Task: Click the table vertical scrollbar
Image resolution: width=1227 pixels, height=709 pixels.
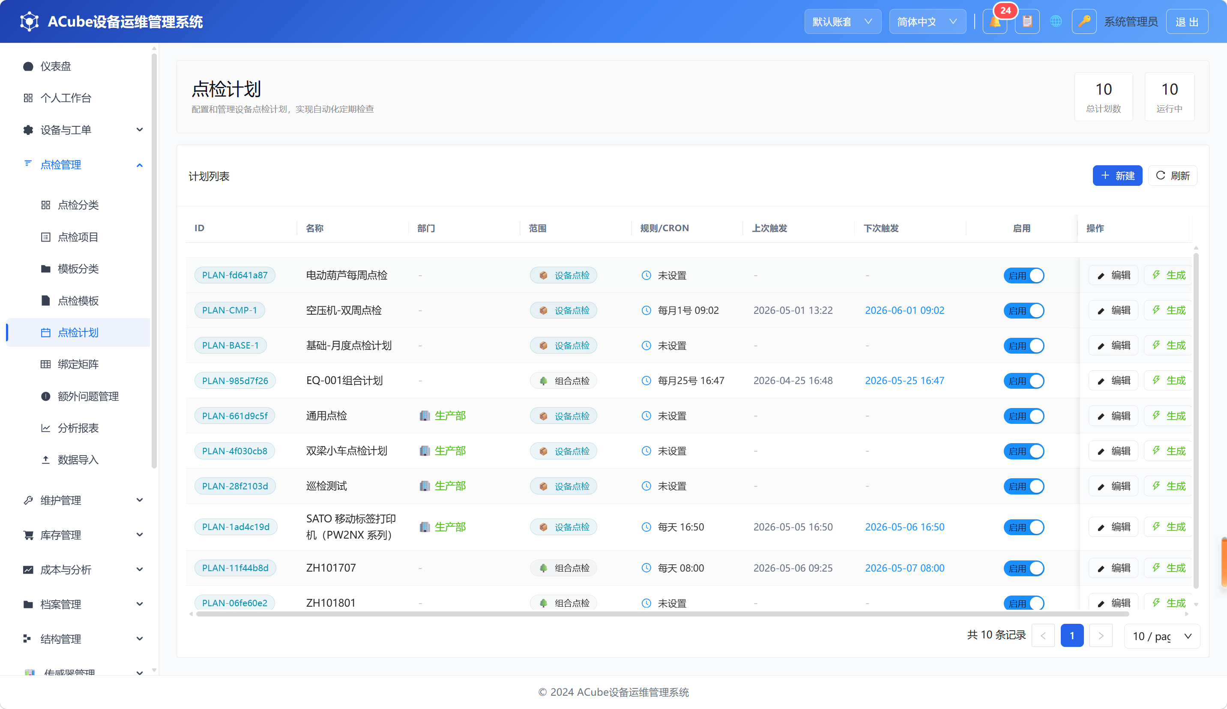Action: click(x=1196, y=420)
